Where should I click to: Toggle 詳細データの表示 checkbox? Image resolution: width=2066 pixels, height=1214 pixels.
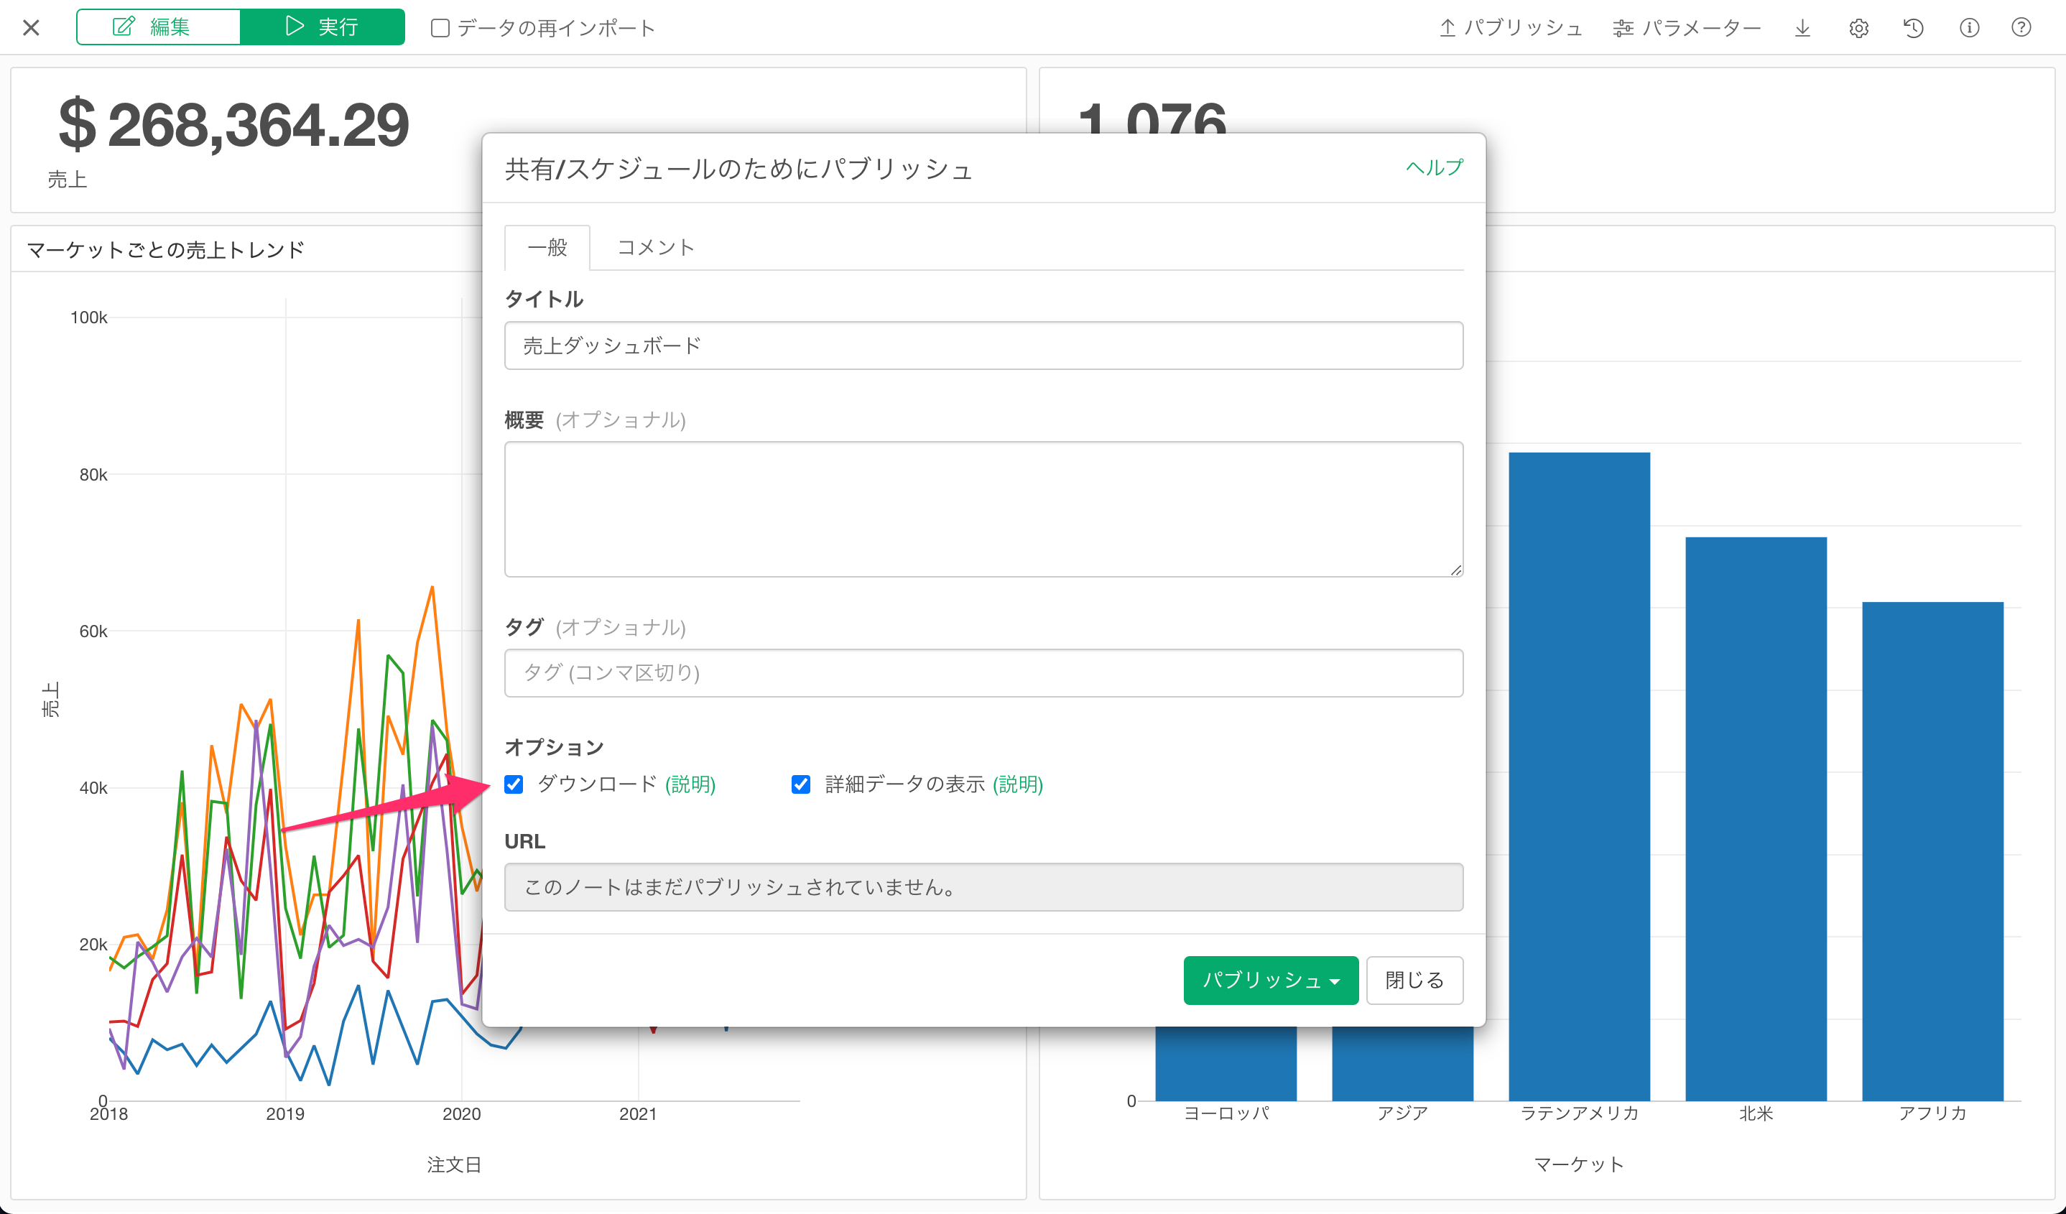pos(801,784)
